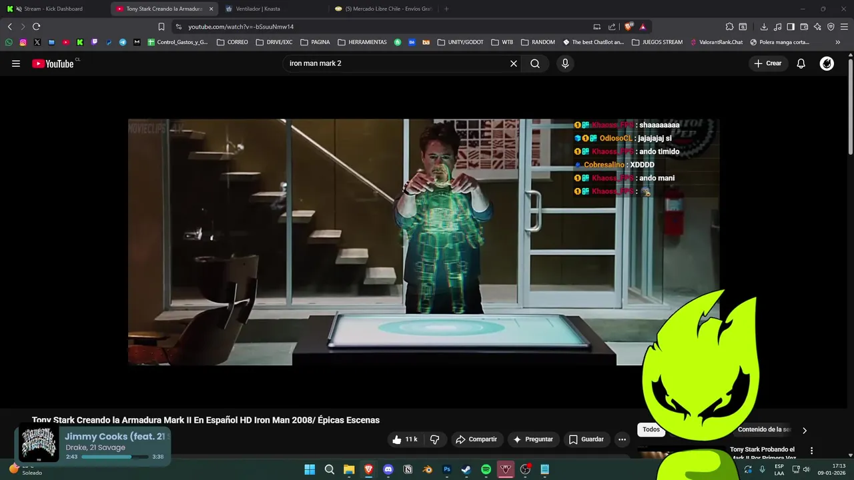Viewport: 854px width, 480px height.
Task: Open the DRIVE/EXC bookmarks folder
Action: [x=274, y=42]
